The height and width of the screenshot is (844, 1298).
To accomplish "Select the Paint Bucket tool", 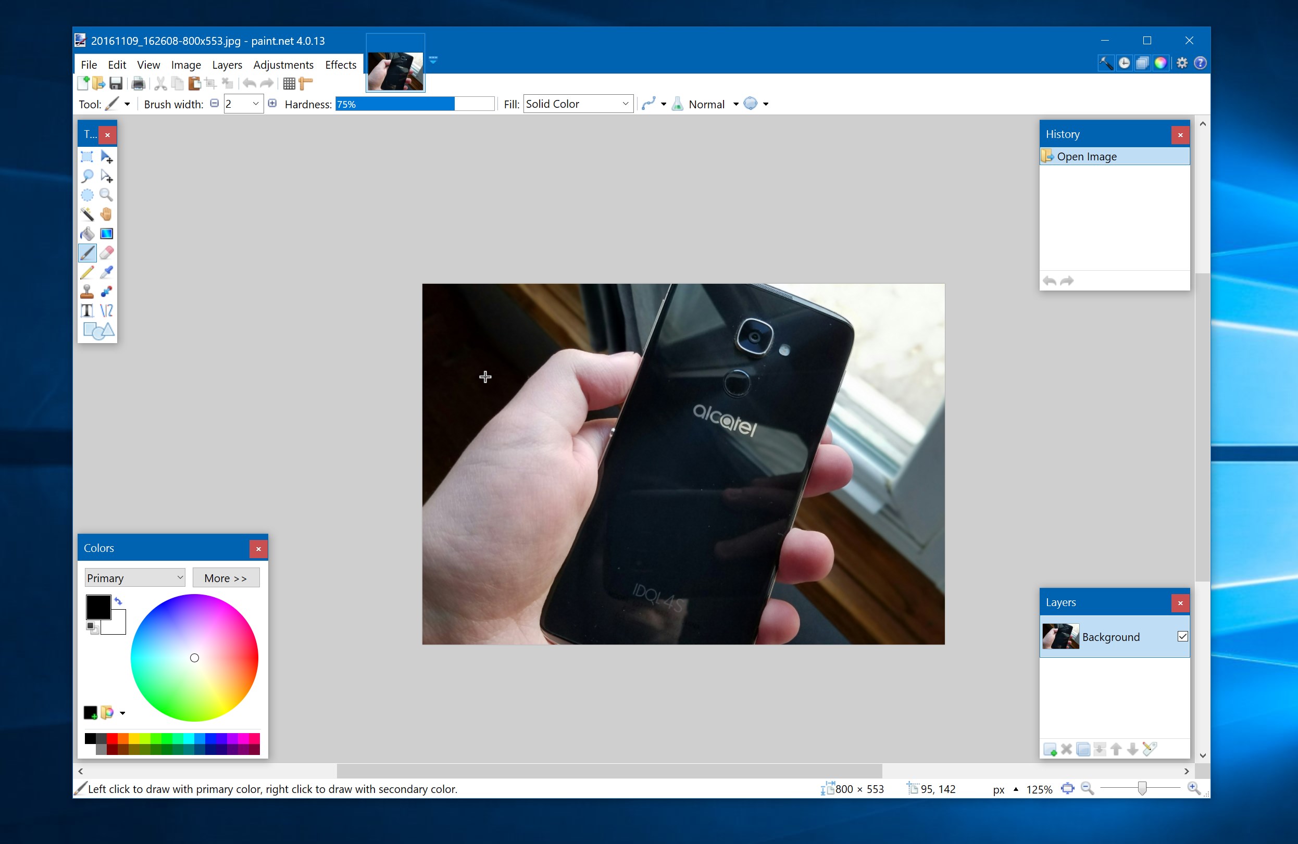I will pyautogui.click(x=86, y=234).
